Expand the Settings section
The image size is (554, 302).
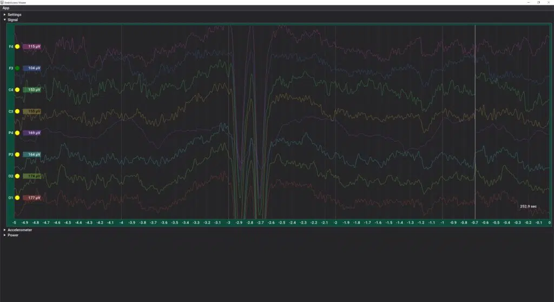[12, 15]
